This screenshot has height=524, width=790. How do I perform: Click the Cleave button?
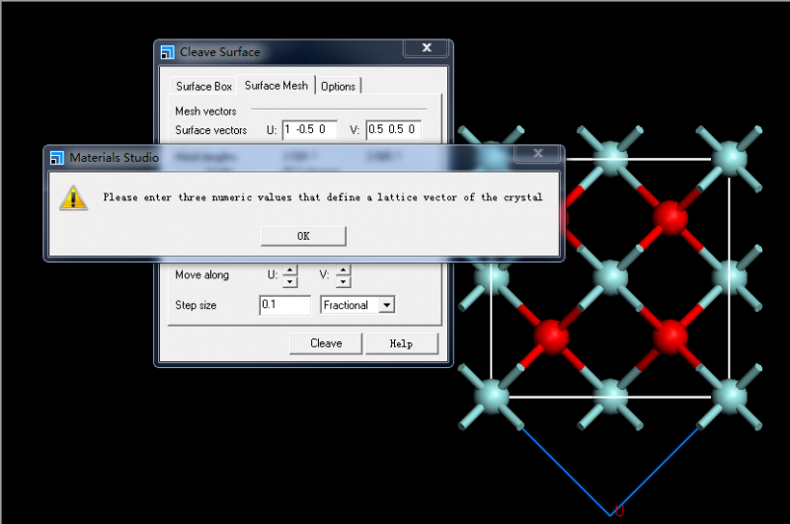326,343
